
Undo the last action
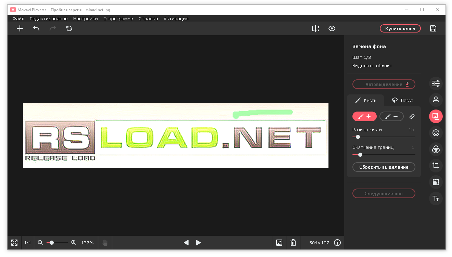coord(36,29)
